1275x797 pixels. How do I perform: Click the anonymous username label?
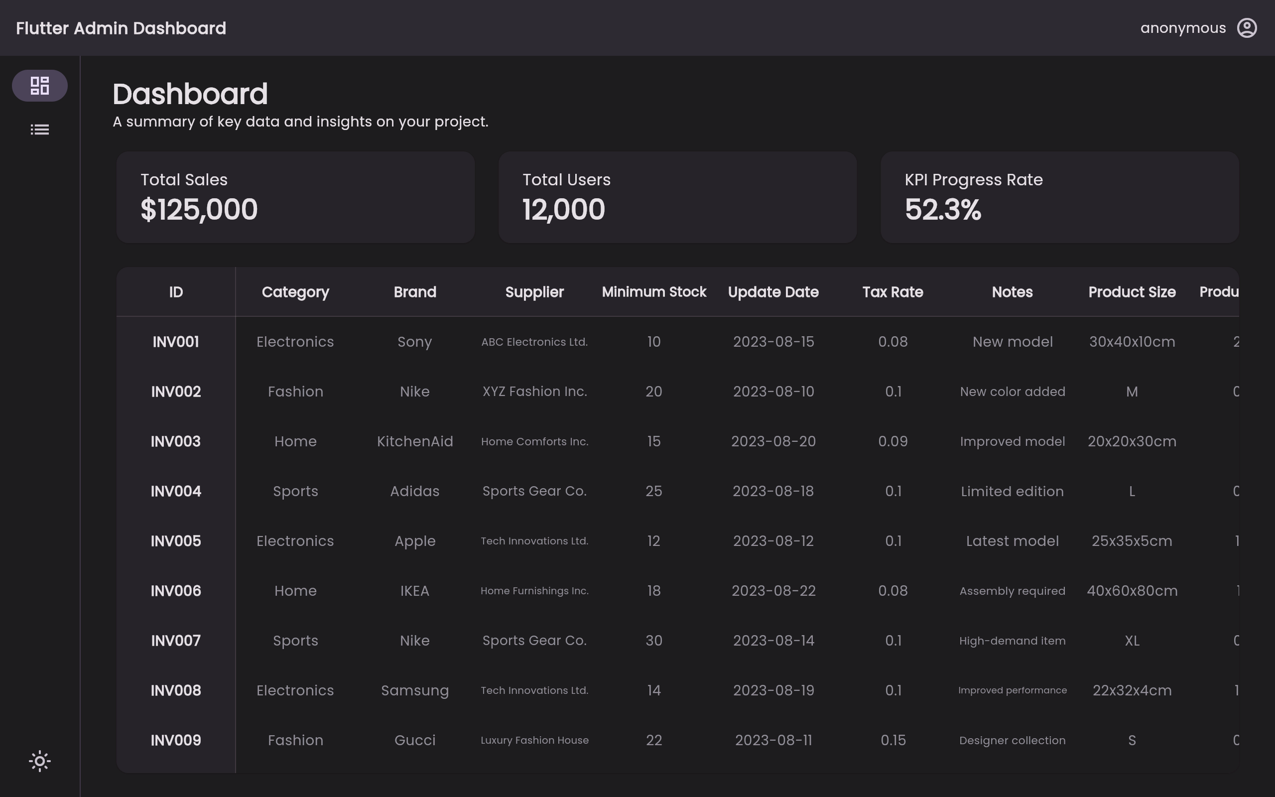(1183, 28)
